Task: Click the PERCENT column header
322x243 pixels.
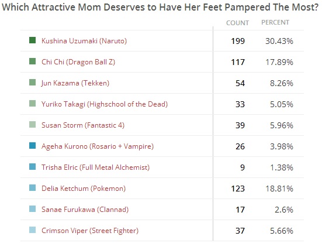Action: coord(275,22)
